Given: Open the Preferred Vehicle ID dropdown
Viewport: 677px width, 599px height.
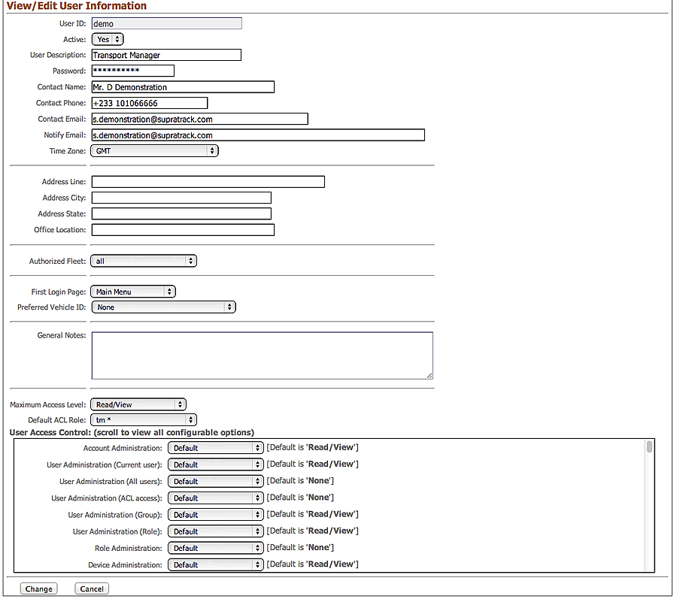Looking at the screenshot, I should pyautogui.click(x=164, y=307).
